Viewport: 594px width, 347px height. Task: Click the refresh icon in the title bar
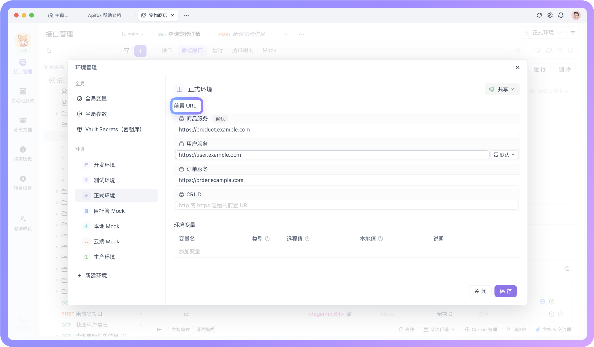click(x=539, y=15)
